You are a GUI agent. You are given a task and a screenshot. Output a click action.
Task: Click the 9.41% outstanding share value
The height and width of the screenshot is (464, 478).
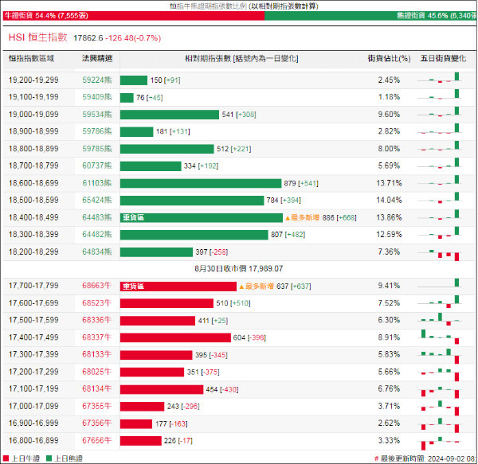coord(389,286)
